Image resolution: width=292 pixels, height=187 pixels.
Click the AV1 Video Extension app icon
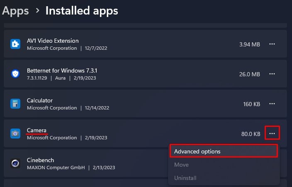[x=15, y=44]
